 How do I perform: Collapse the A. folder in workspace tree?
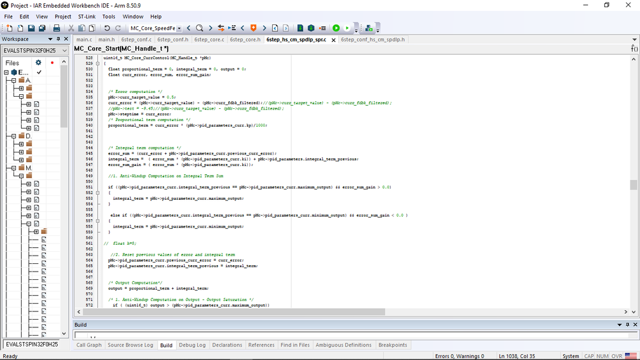coord(14,80)
